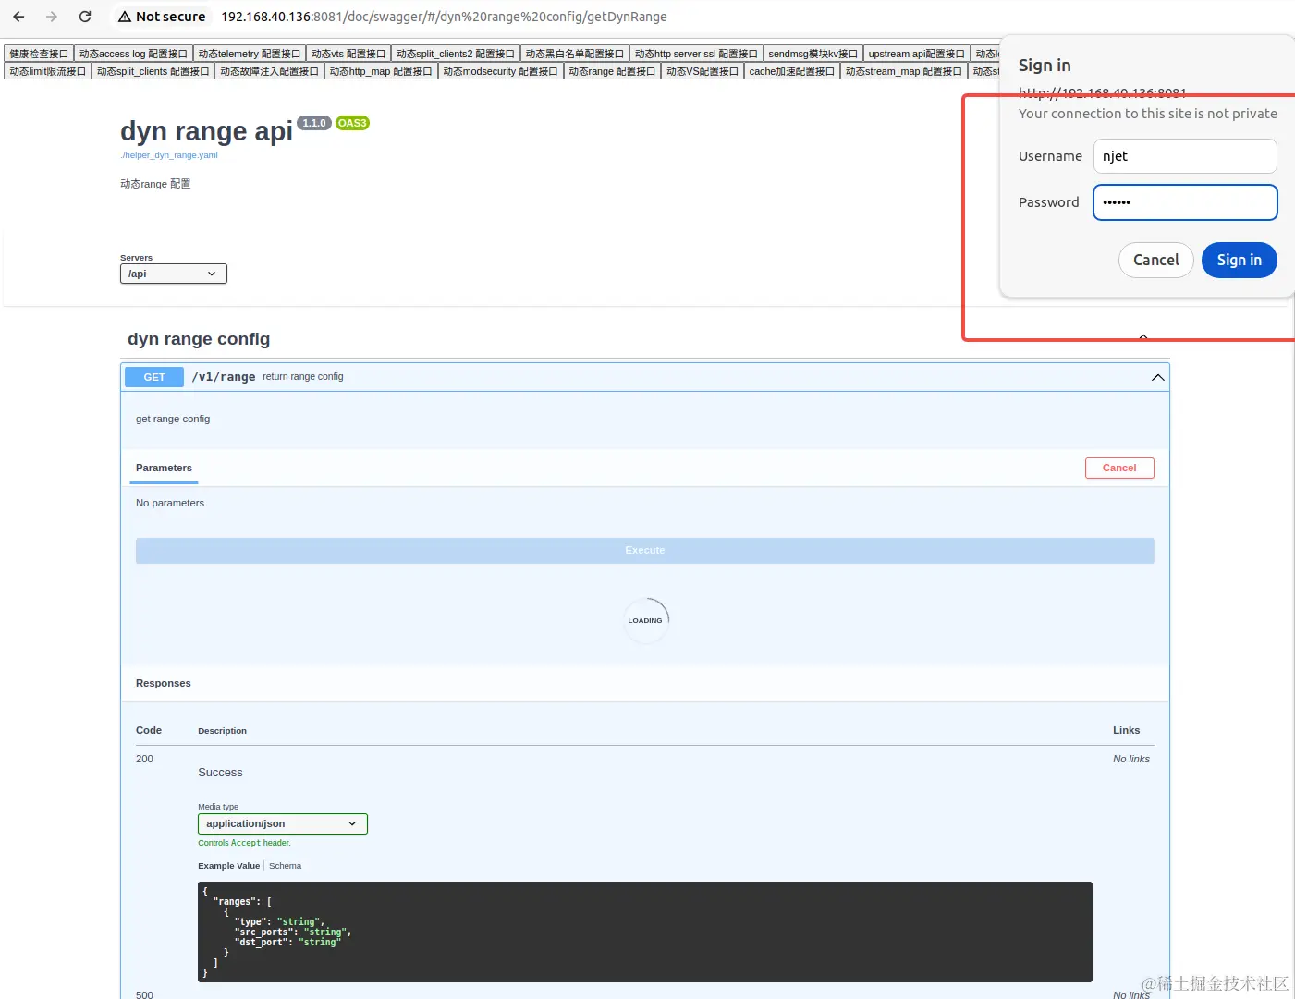1295x999 pixels.
Task: Click the 'dyn range api' title
Action: tap(206, 131)
